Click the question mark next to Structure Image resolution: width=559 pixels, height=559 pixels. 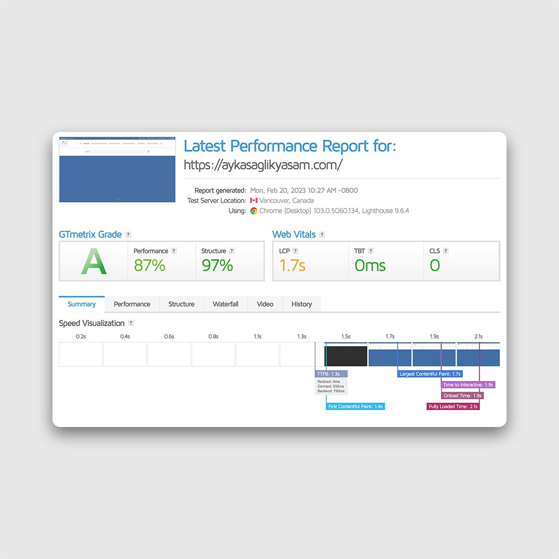pos(231,251)
